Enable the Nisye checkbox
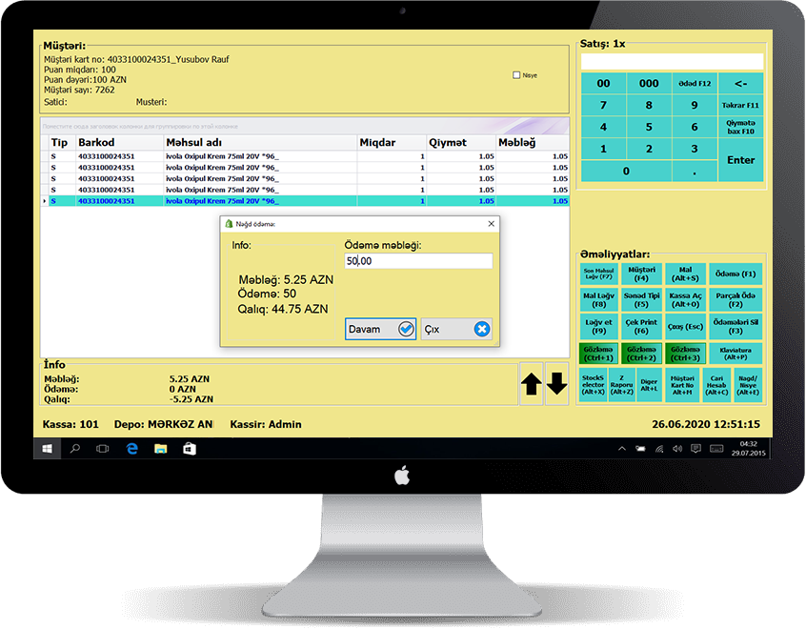This screenshot has width=806, height=629. 516,74
